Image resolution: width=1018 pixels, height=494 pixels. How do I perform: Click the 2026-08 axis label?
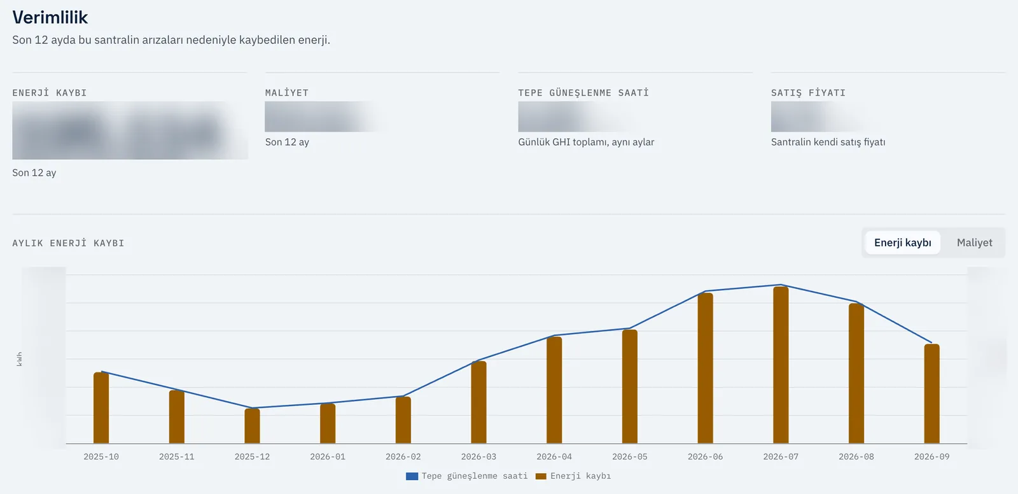pyautogui.click(x=856, y=456)
